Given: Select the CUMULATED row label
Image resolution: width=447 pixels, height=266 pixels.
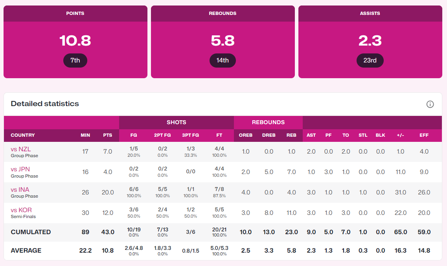Looking at the screenshot, I should pyautogui.click(x=31, y=232).
